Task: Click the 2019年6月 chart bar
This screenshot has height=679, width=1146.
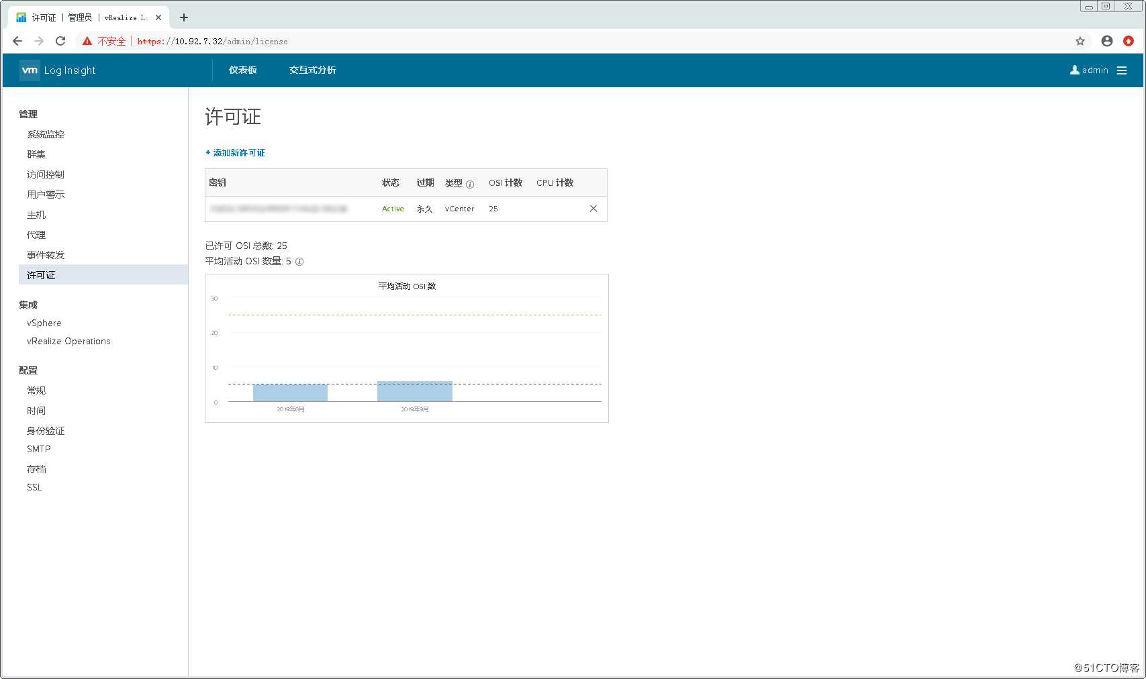Action: click(290, 393)
